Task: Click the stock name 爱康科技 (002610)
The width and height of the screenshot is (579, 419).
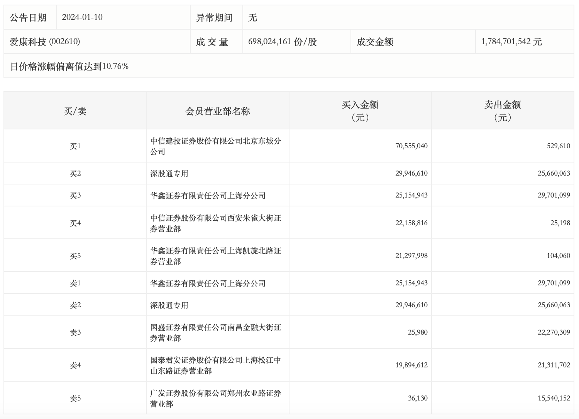Action: [x=45, y=42]
